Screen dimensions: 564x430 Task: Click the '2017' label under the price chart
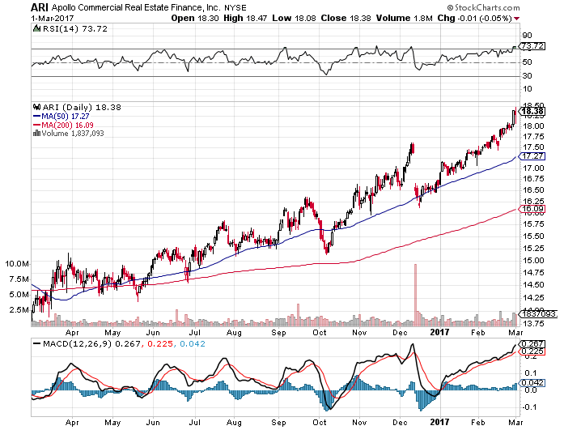(439, 333)
